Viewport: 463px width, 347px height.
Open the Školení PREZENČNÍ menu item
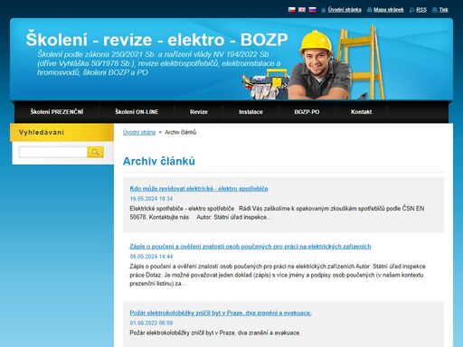pyautogui.click(x=57, y=112)
